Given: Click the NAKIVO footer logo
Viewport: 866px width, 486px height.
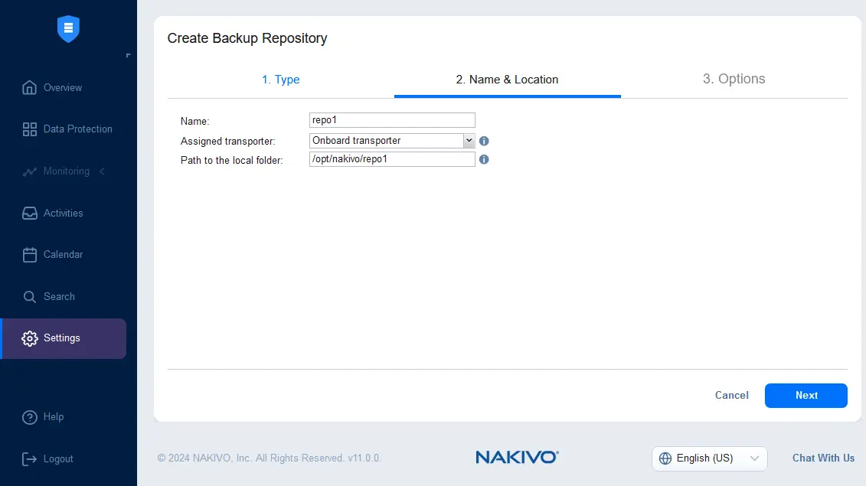Looking at the screenshot, I should click(517, 457).
